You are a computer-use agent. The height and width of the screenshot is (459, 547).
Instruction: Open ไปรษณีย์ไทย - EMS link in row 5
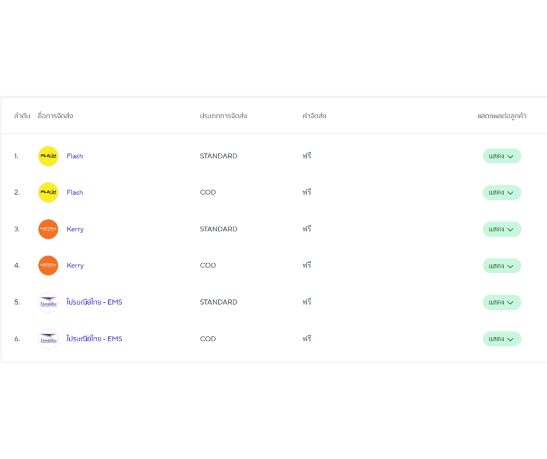tap(94, 302)
